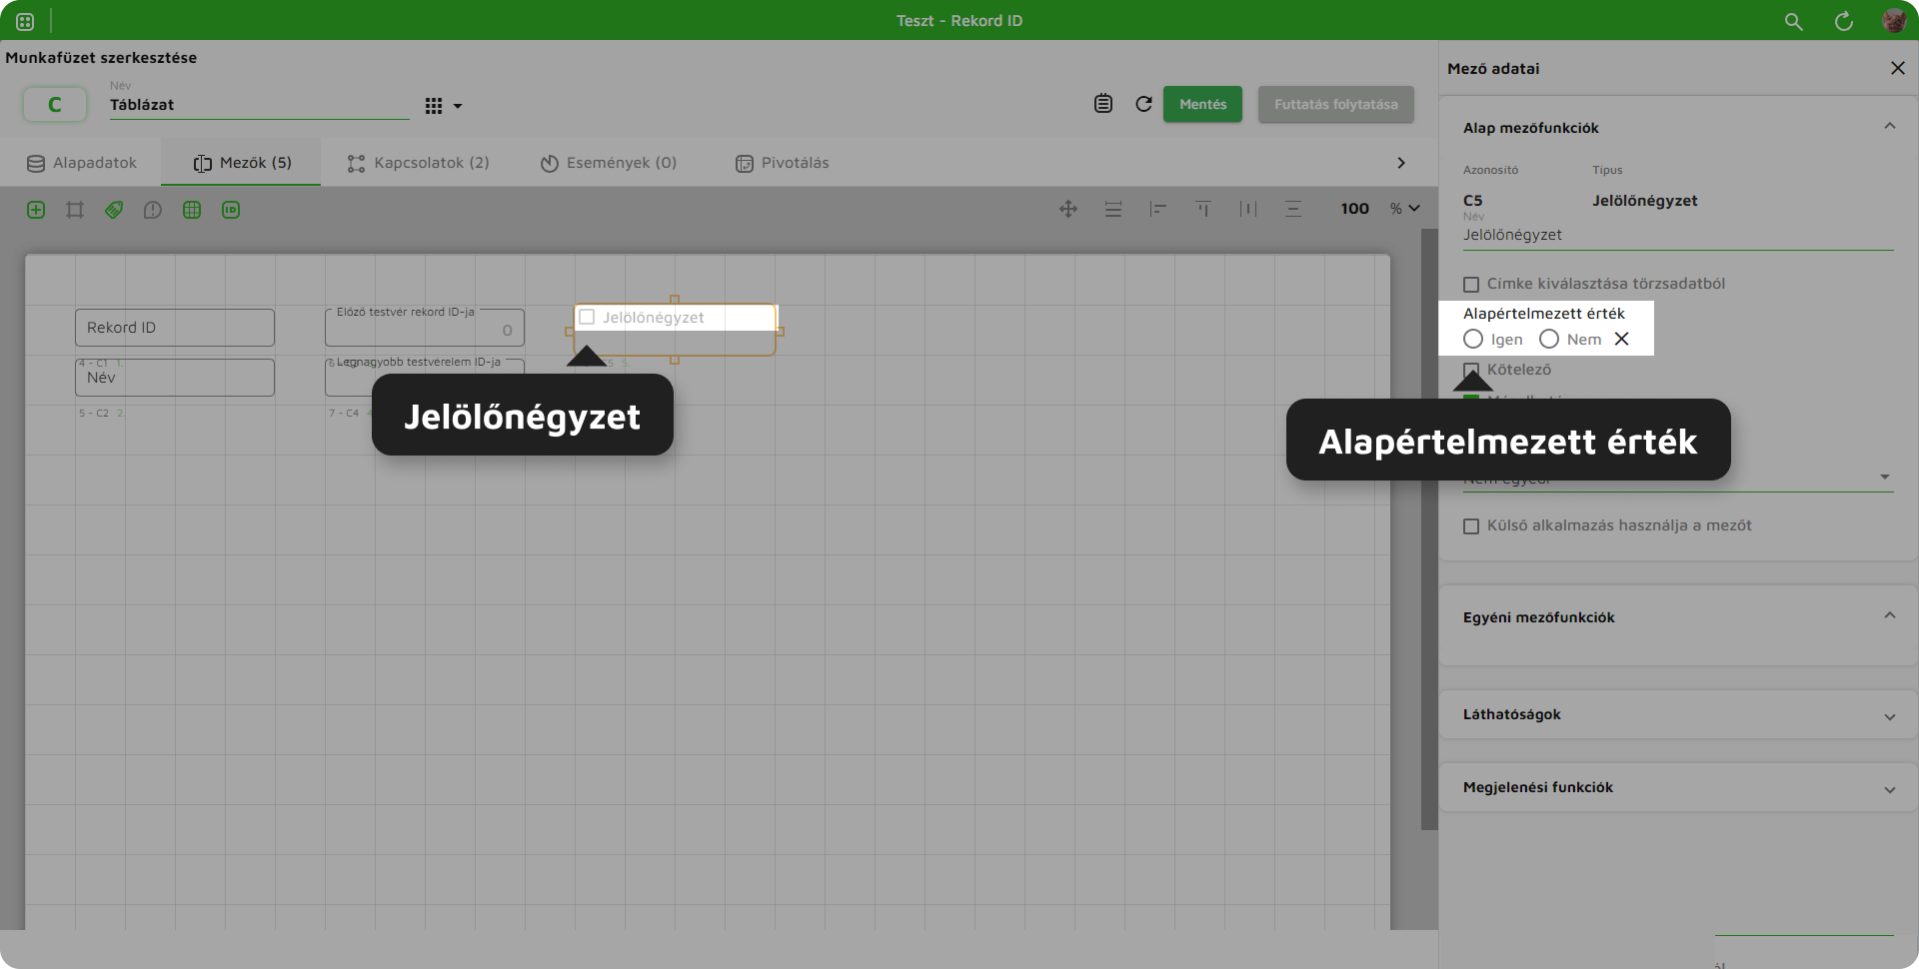
Task: Click the canvas vertical scrollbar
Action: (1429, 529)
